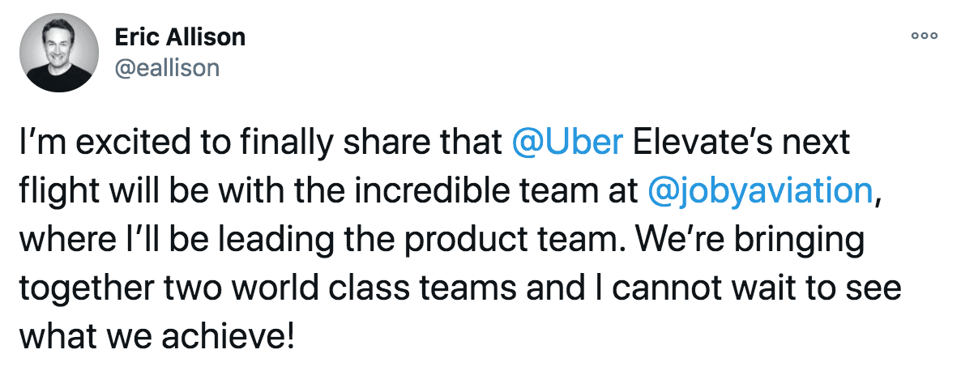Click the phrase 'Elevate's next' in tweet
961x371 pixels.
pos(741,143)
